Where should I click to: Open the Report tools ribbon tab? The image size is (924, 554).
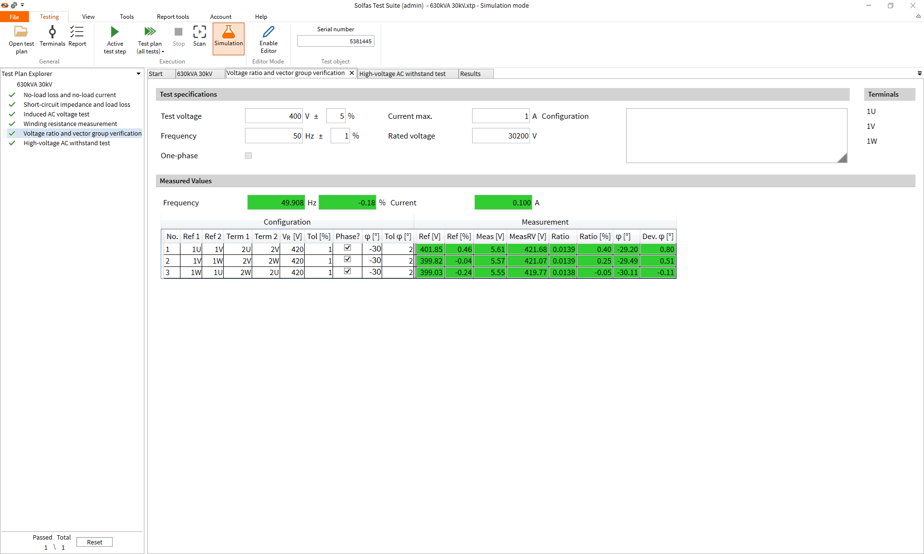(x=173, y=17)
